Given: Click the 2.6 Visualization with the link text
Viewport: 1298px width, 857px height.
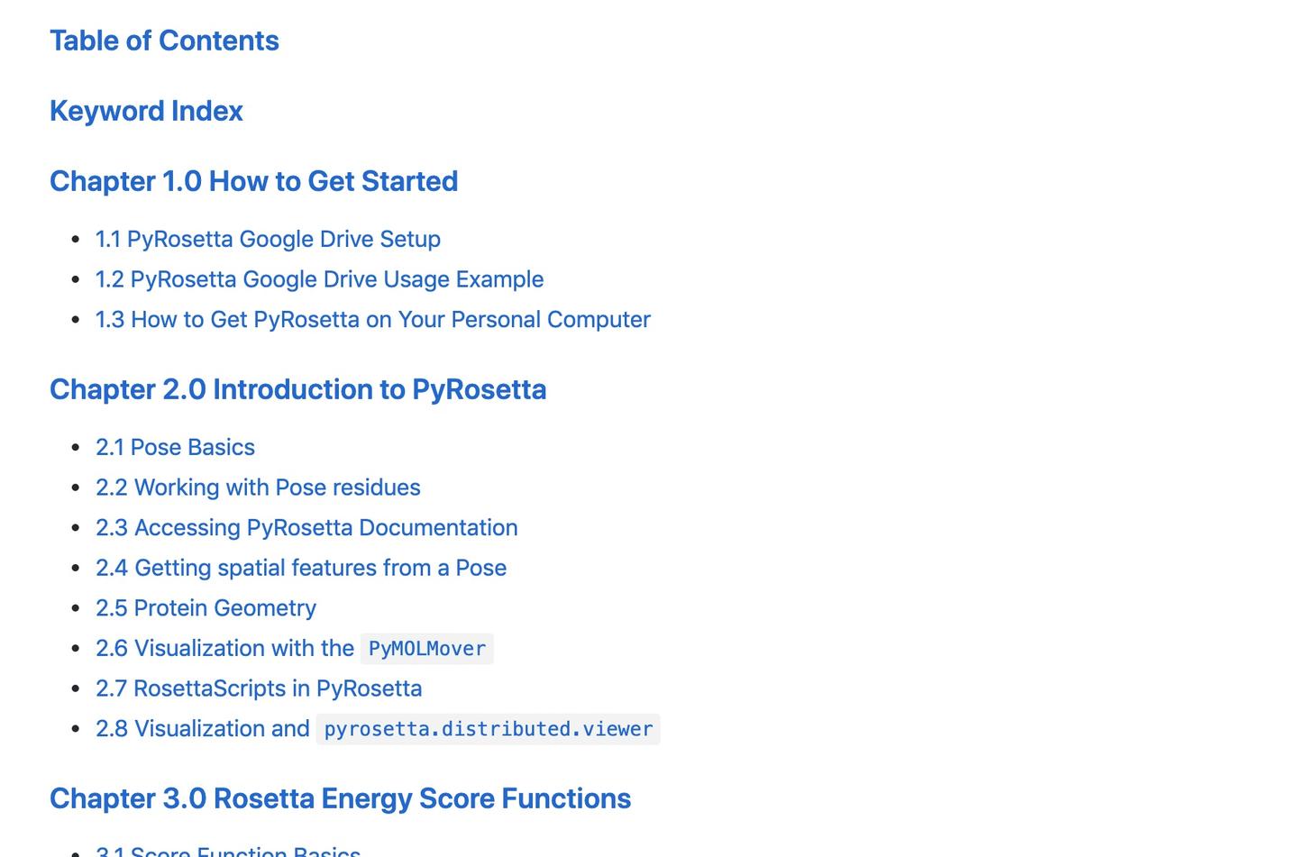Looking at the screenshot, I should (224, 649).
